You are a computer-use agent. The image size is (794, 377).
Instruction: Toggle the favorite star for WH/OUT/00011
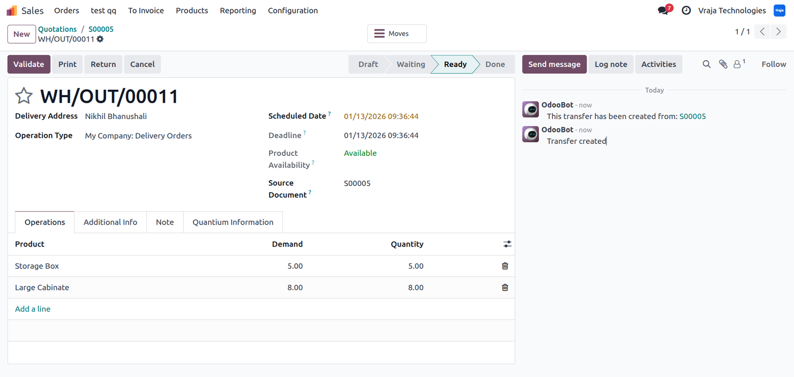tap(23, 96)
